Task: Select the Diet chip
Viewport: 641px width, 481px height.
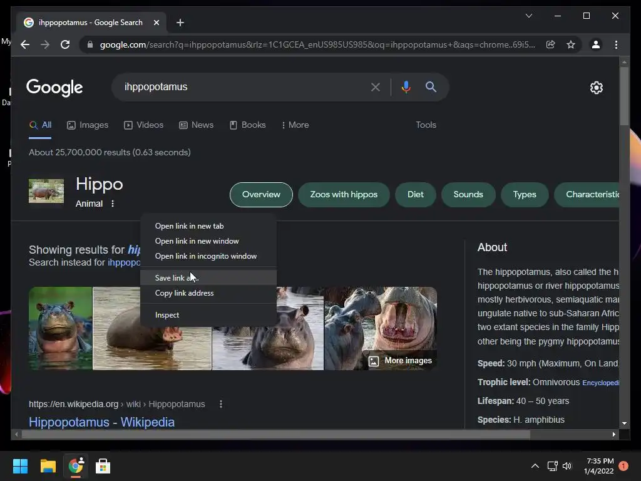Action: point(416,195)
